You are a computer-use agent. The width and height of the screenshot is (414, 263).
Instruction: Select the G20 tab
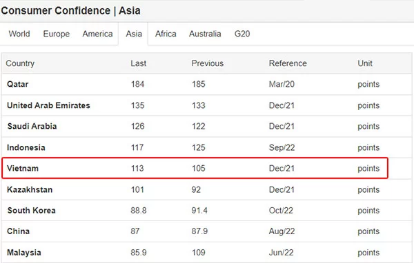(x=242, y=34)
